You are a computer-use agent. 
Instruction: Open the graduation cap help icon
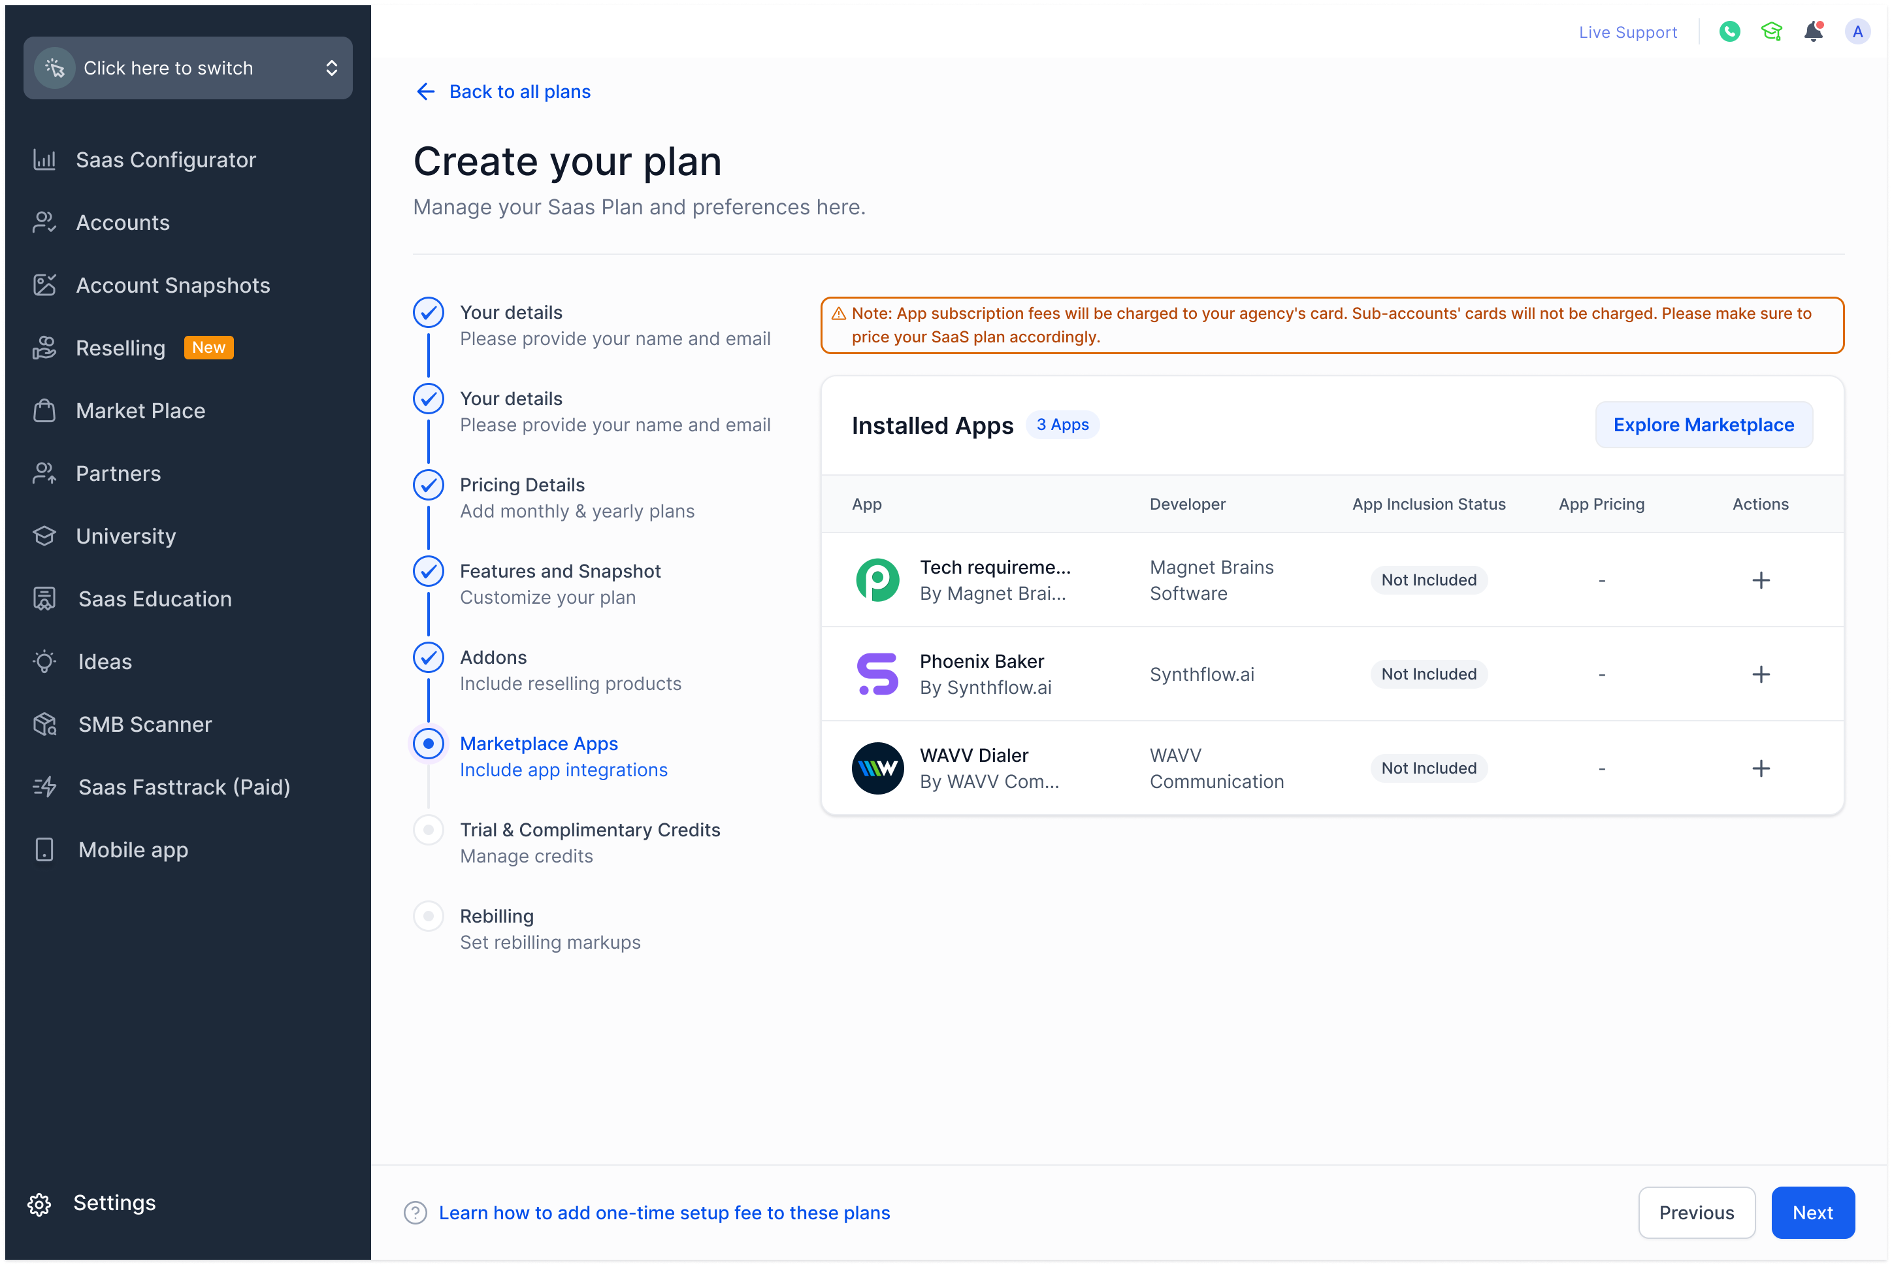1771,31
